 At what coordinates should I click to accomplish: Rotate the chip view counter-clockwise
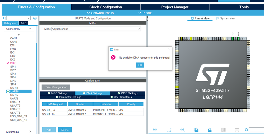210,130
